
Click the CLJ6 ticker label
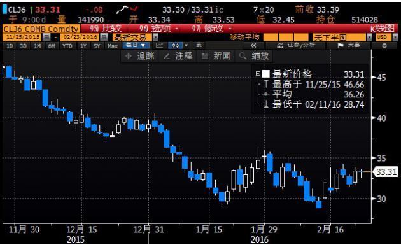coord(17,10)
